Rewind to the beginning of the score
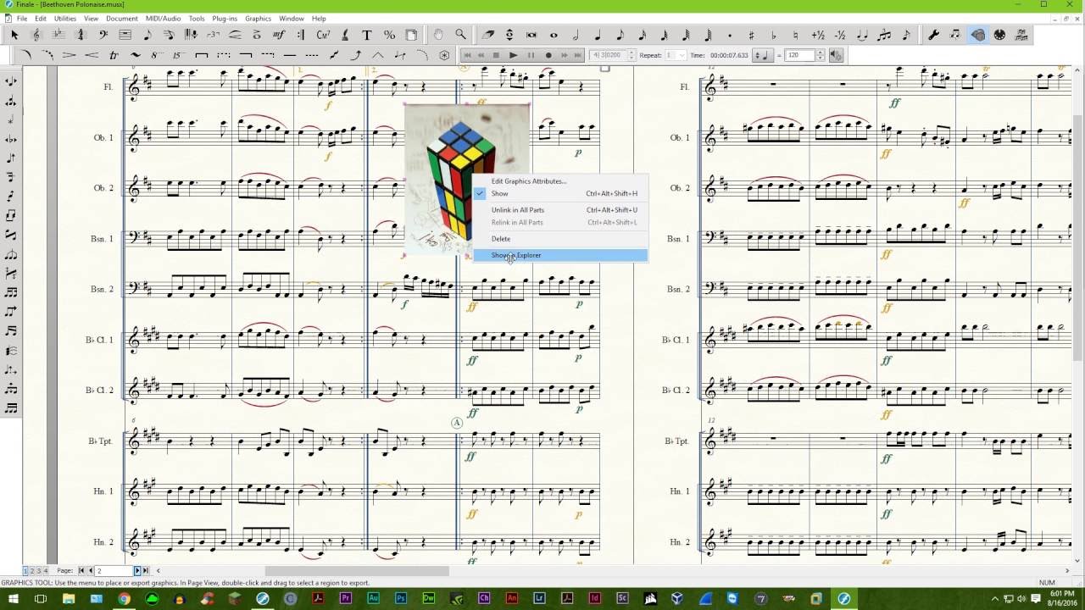 [x=467, y=55]
